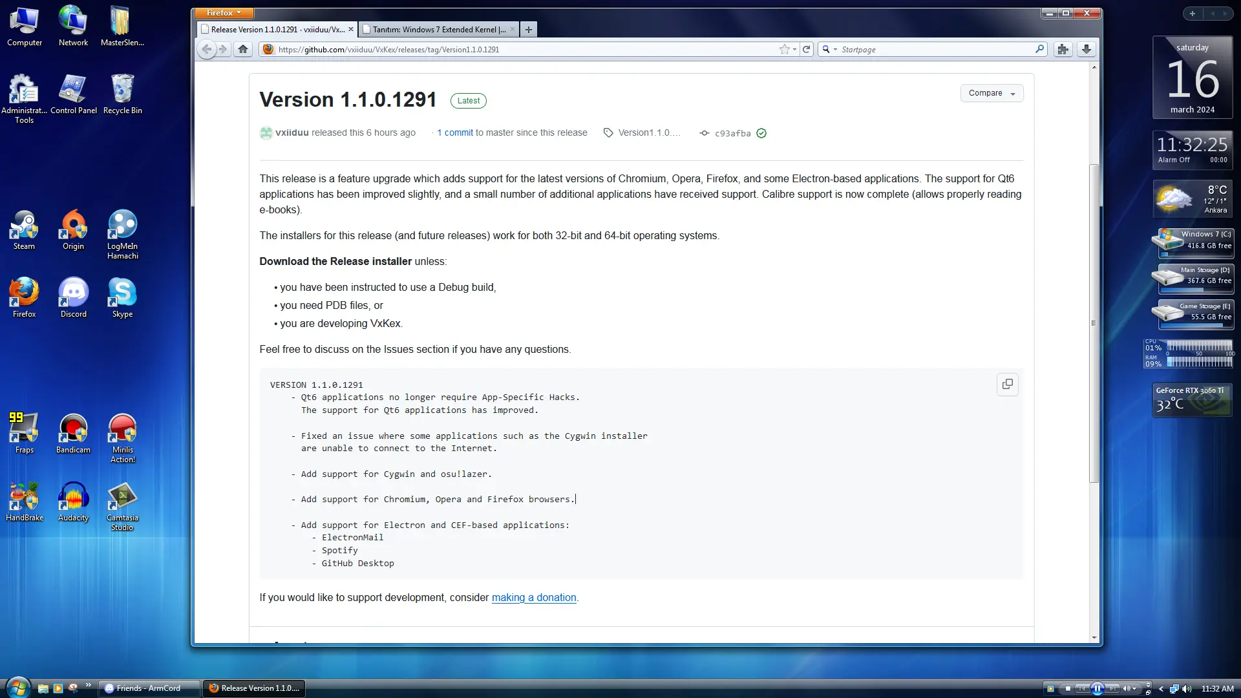Show hidden tray icons arrow
Screen dimensions: 1241x698
(x=1161, y=689)
